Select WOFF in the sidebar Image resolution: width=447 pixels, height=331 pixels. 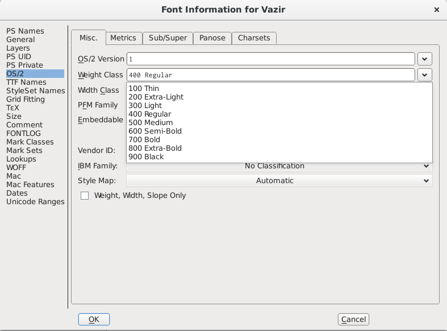click(16, 168)
